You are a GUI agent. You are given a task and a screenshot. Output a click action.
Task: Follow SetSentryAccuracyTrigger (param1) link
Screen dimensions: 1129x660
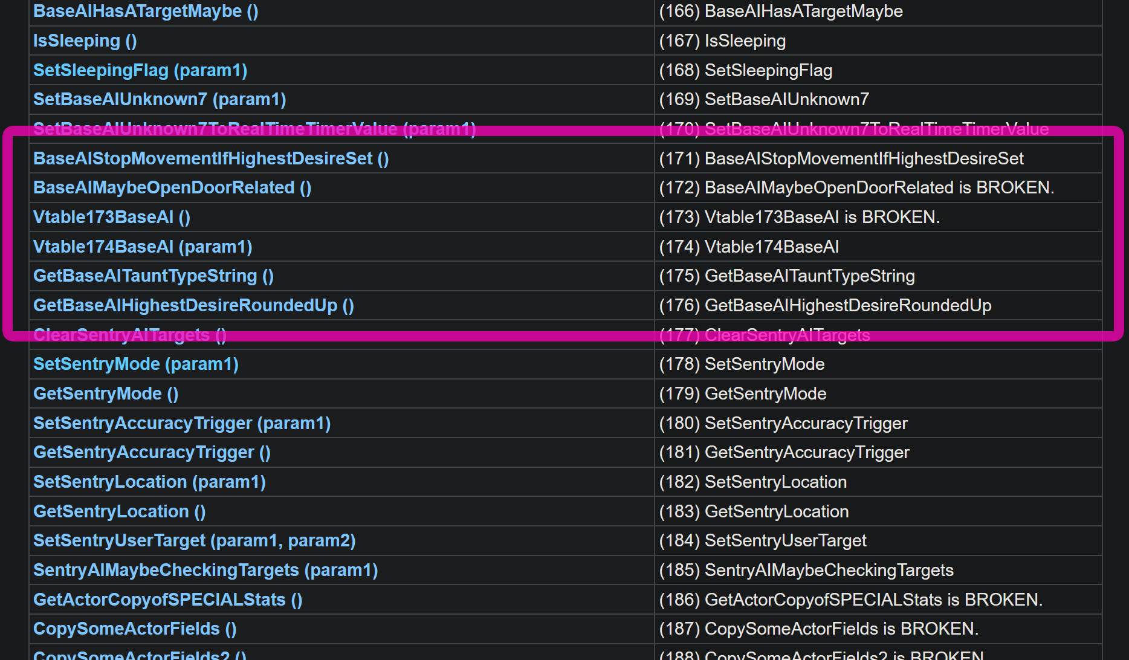(182, 423)
